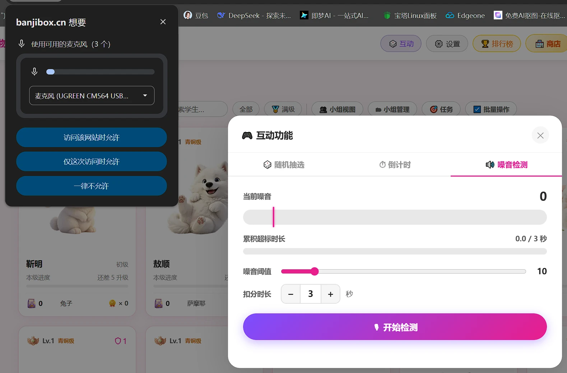
Task: Switch to the 倒计时 tab
Action: pyautogui.click(x=395, y=165)
